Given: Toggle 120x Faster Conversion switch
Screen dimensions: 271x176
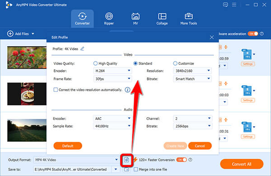Looking at the screenshot, I should pyautogui.click(x=182, y=160).
